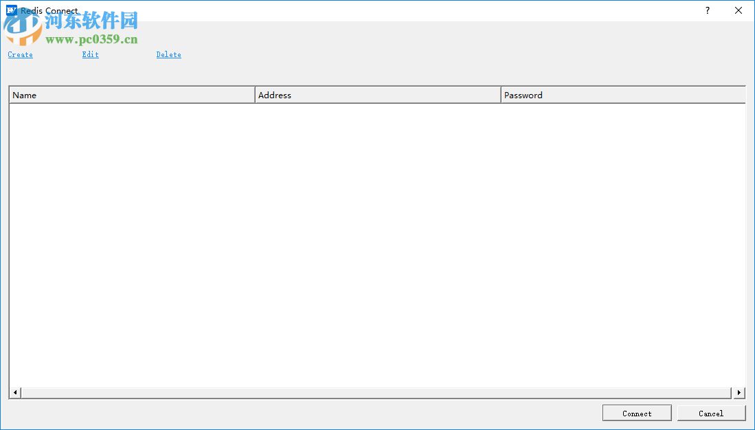Click the horizontal scrollbar track
This screenshot has height=430, width=755.
pyautogui.click(x=377, y=392)
